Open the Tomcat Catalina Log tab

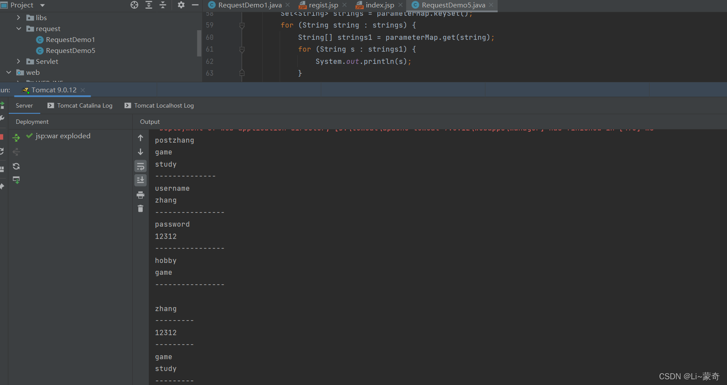click(x=80, y=105)
